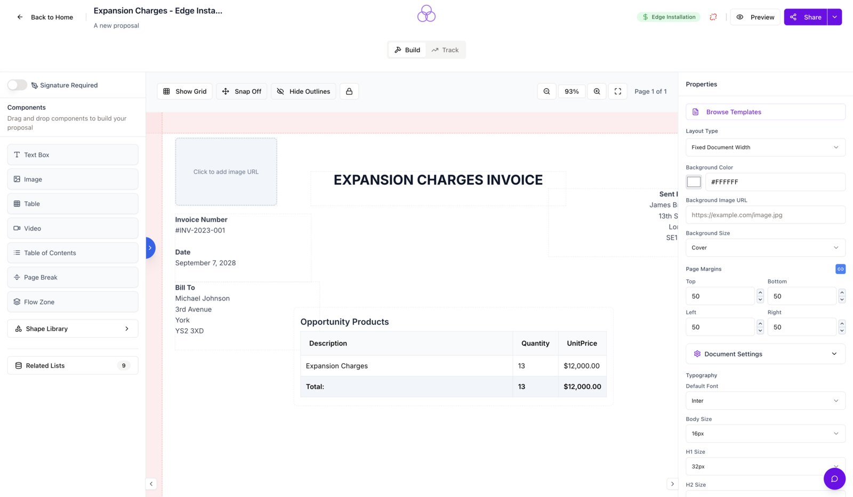The width and height of the screenshot is (853, 497).
Task: Open the Layout Type dropdown
Action: (765, 148)
